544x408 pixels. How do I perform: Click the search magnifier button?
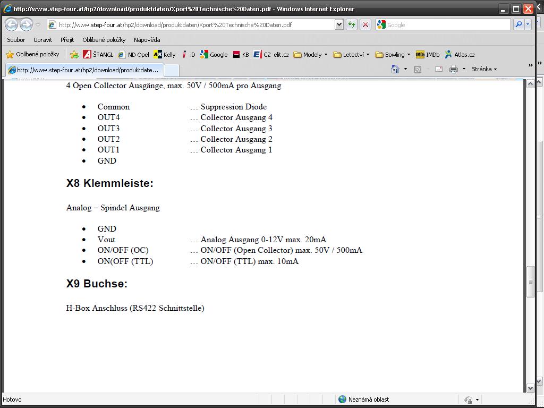coord(518,24)
